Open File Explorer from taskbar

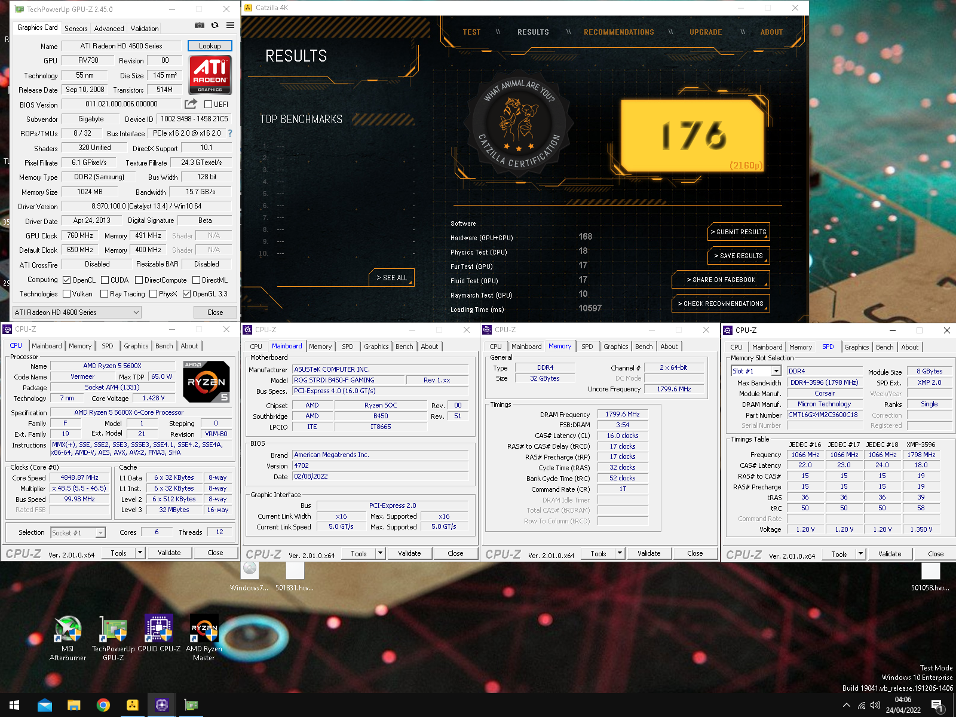coord(74,705)
